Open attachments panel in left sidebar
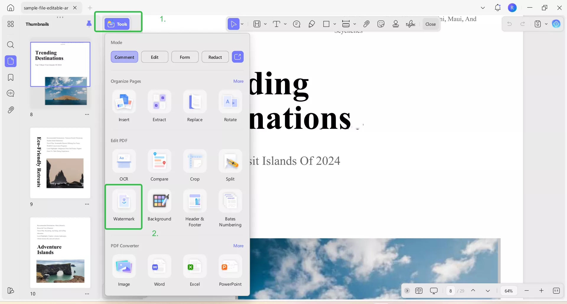567x304 pixels. pos(11,110)
